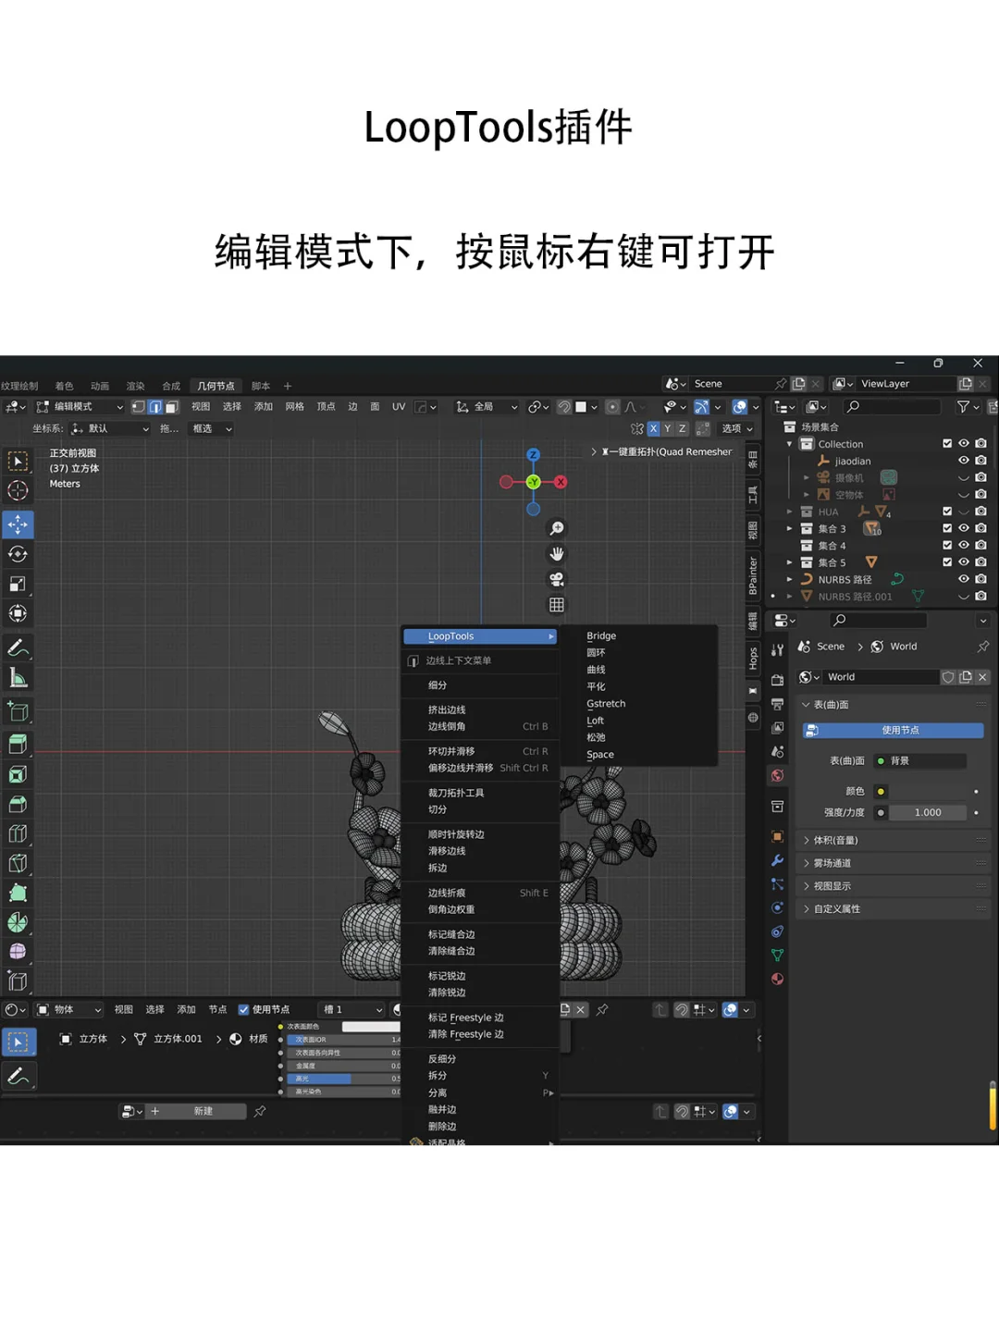
Task: Hide jiaodian using its eye toggle
Action: click(x=964, y=461)
